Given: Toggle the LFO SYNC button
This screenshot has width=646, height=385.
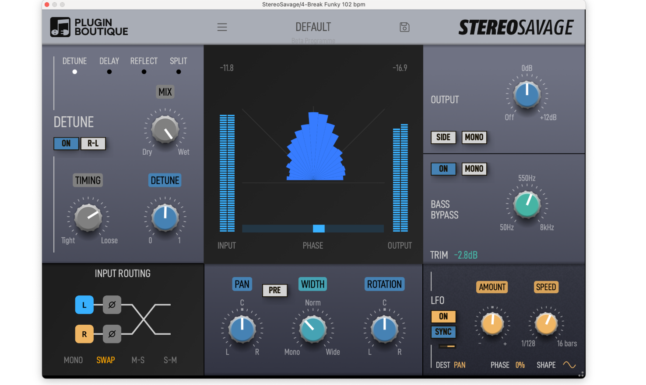Looking at the screenshot, I should pos(443,332).
